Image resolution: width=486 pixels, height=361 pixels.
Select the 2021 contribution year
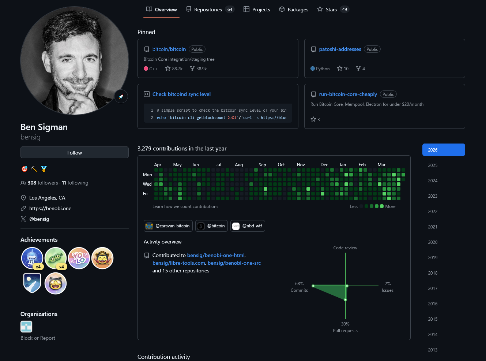tap(444, 227)
